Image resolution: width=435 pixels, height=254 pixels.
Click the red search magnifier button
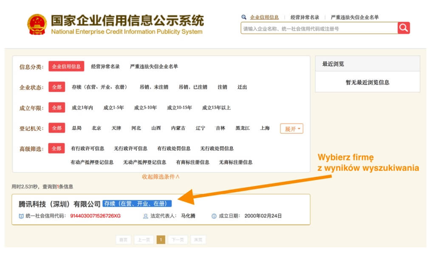tap(404, 28)
